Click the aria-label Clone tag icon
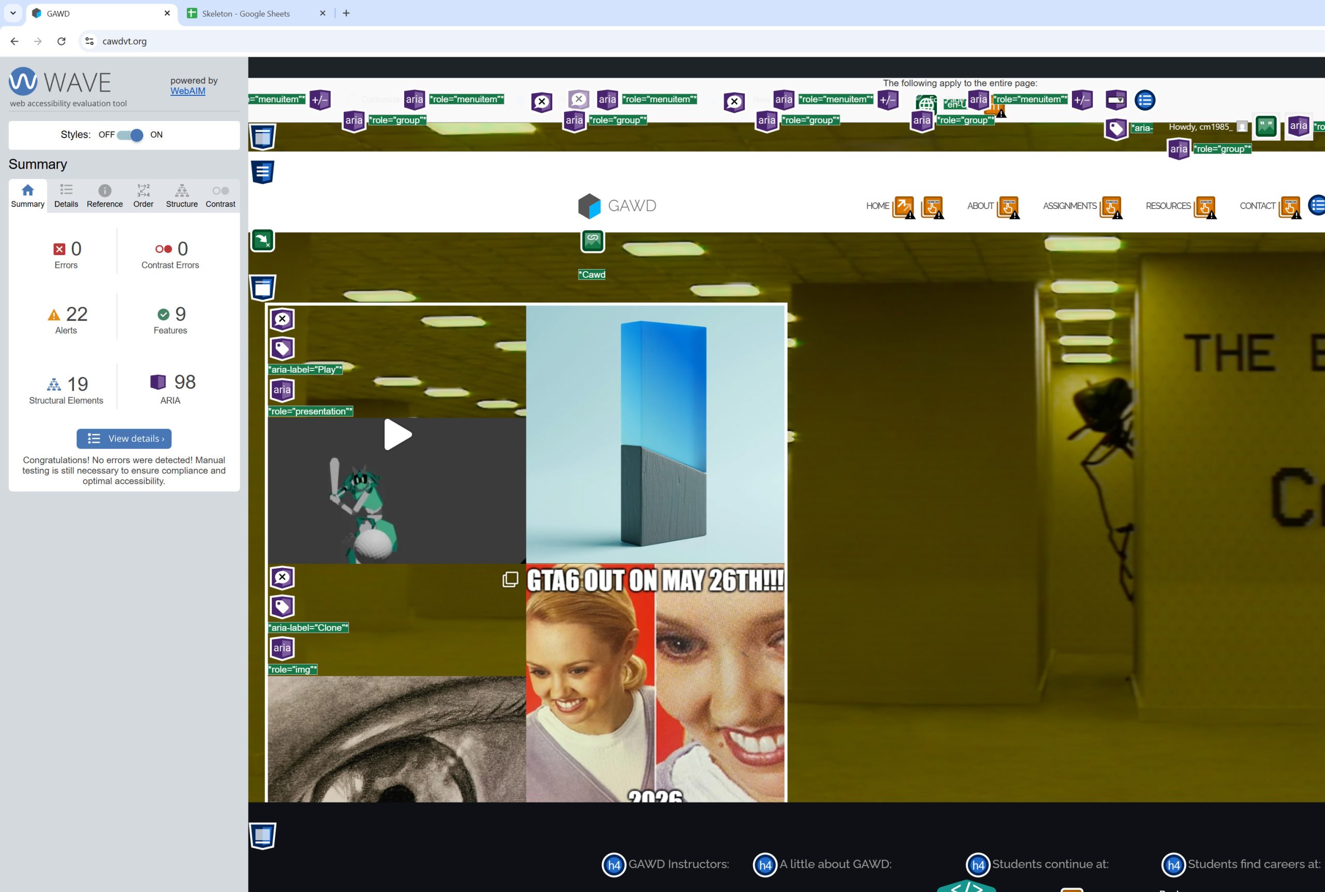Image resolution: width=1325 pixels, height=892 pixels. click(x=282, y=606)
